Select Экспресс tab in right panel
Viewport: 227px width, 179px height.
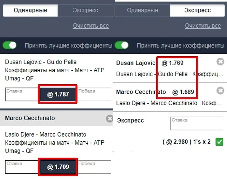tap(197, 10)
